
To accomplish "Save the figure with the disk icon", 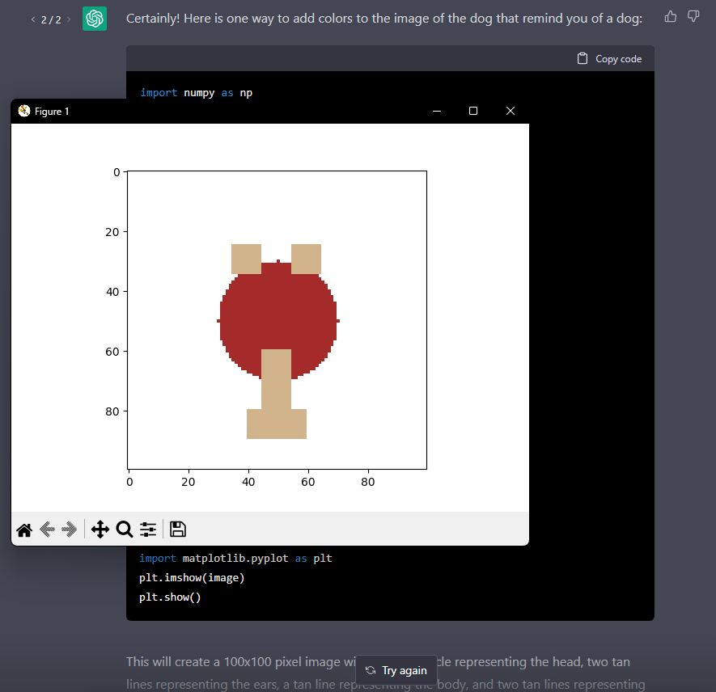I will (178, 530).
